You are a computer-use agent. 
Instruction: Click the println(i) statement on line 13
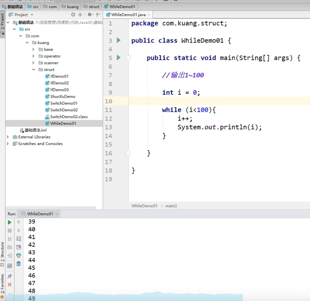click(219, 127)
